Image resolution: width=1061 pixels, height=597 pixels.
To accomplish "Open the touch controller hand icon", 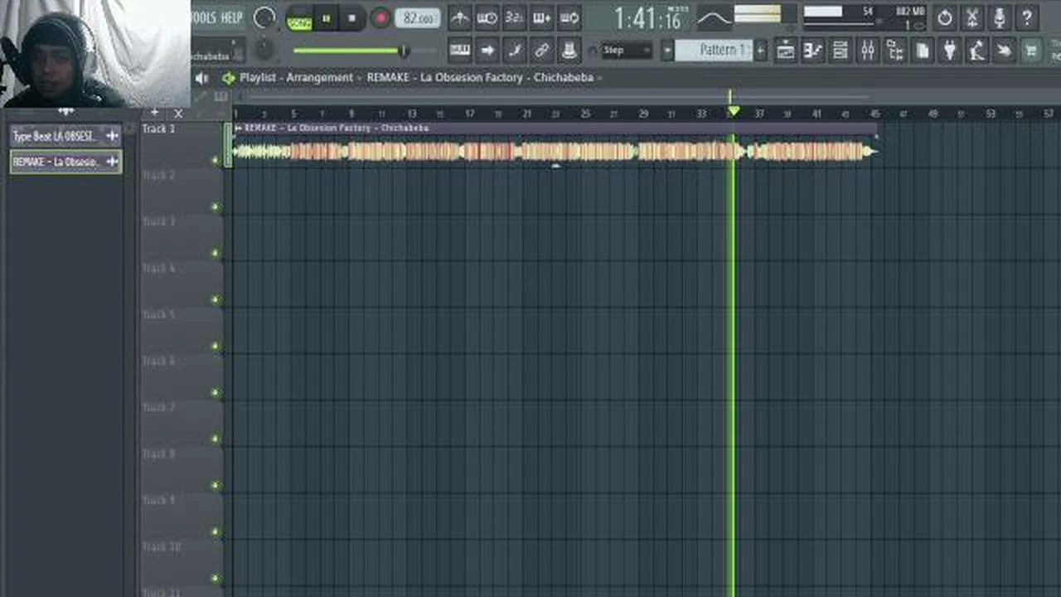I will [1005, 51].
